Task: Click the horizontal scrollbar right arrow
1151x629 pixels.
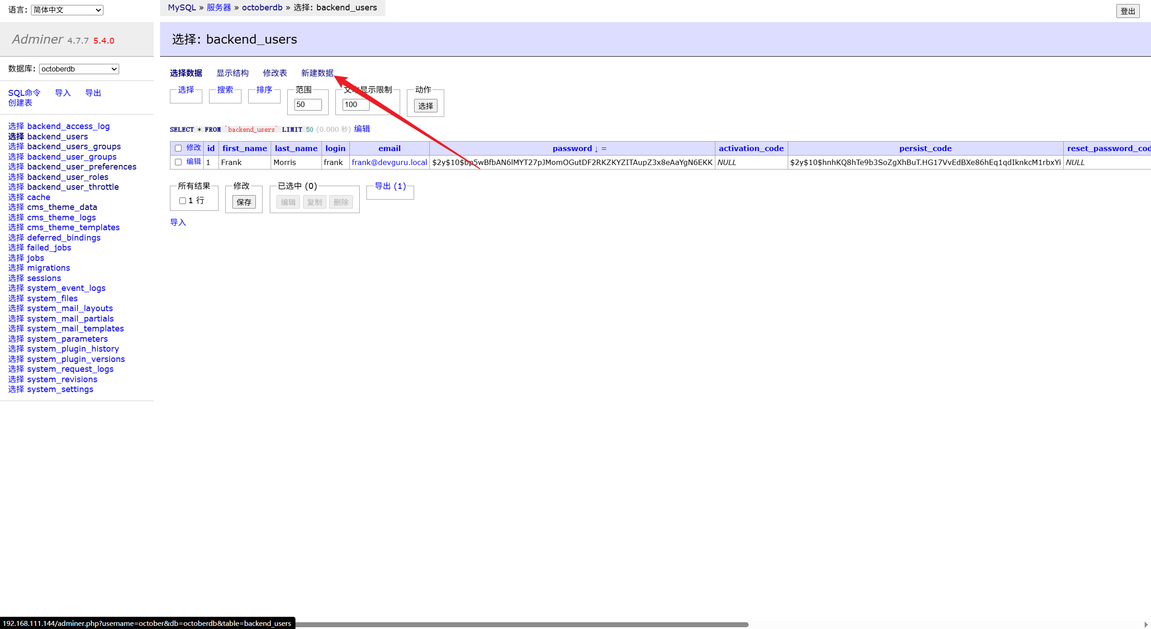Action: pyautogui.click(x=1146, y=625)
